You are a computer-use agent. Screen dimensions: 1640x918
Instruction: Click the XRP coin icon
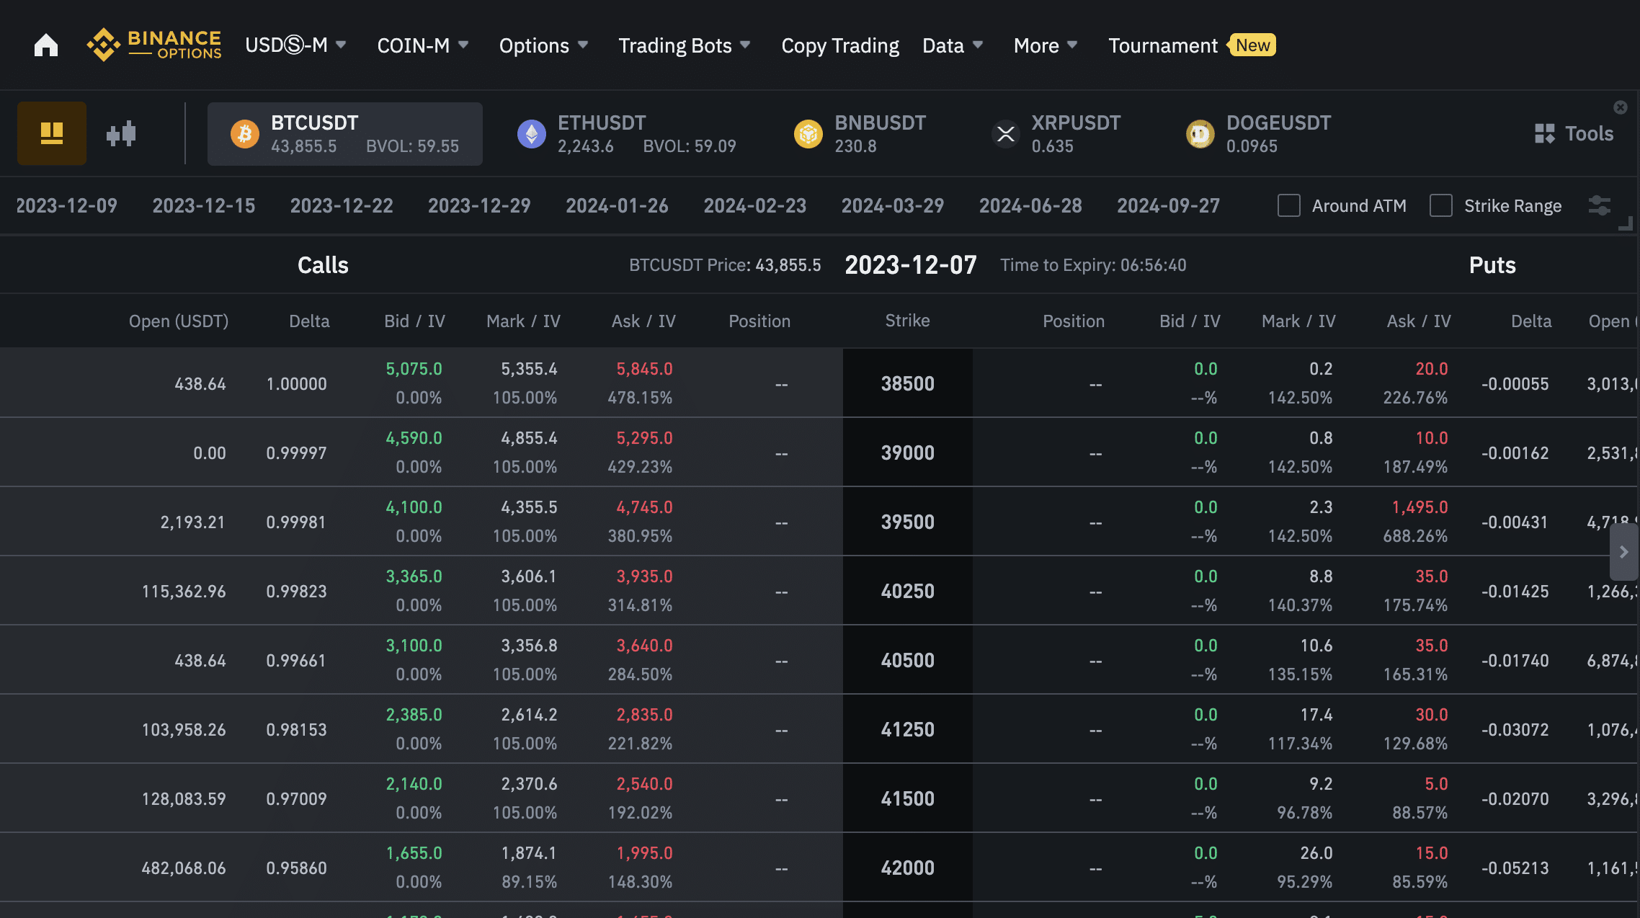(1006, 134)
